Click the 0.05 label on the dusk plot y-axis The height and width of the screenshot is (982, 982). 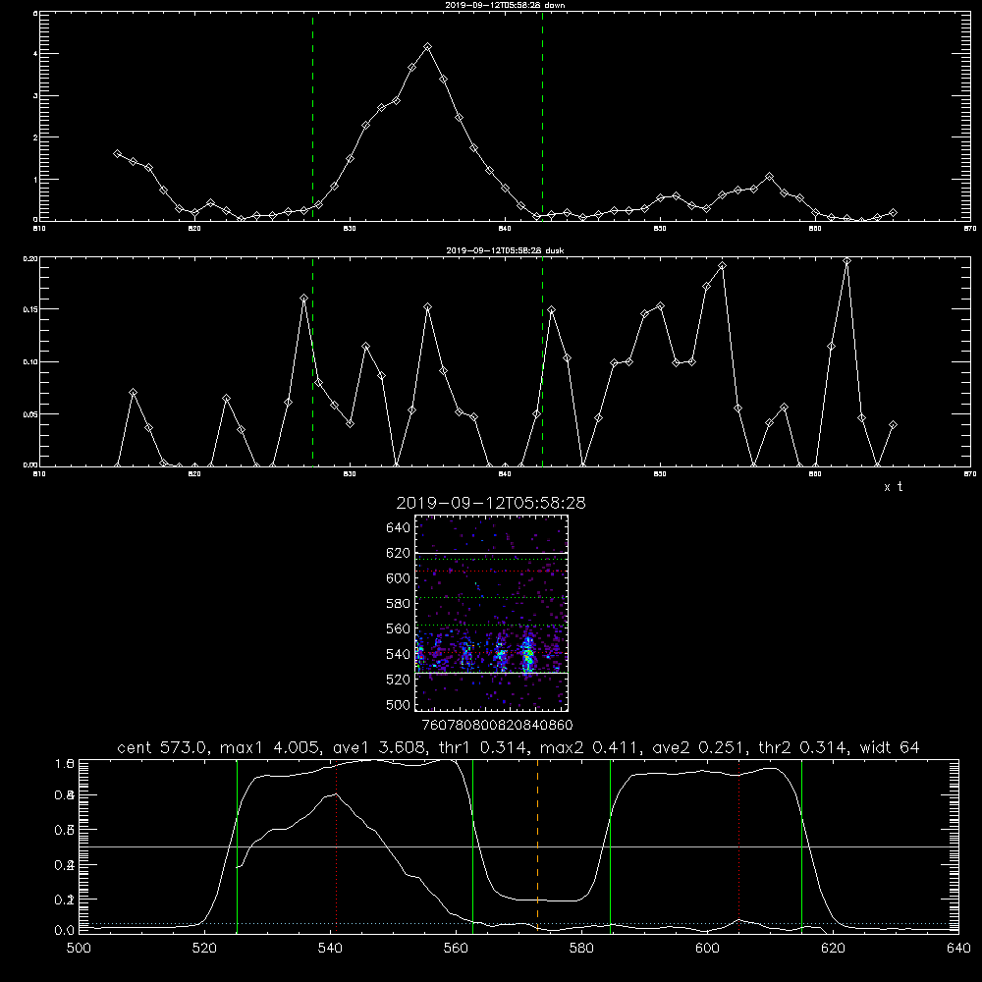point(30,414)
